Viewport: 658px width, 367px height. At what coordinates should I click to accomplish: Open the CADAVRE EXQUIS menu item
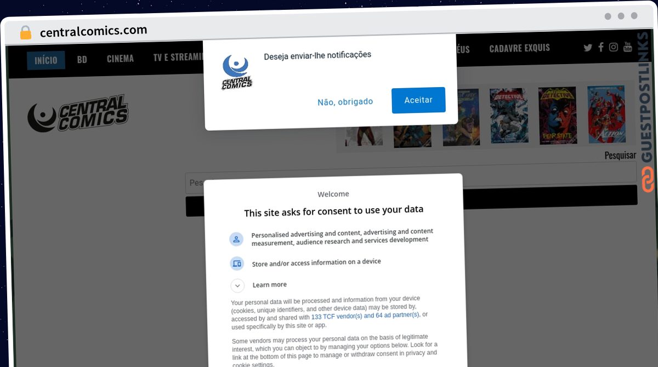click(x=519, y=48)
